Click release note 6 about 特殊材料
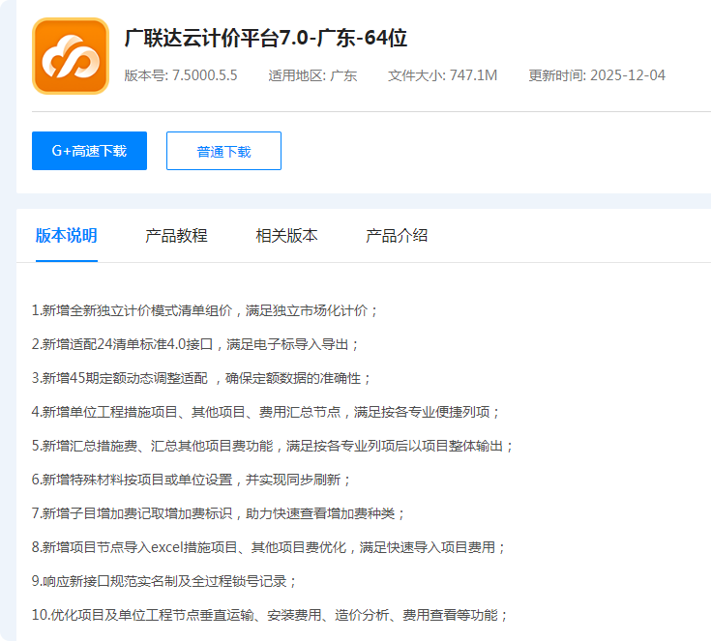Viewport: 711px width, 641px height. pyautogui.click(x=192, y=480)
